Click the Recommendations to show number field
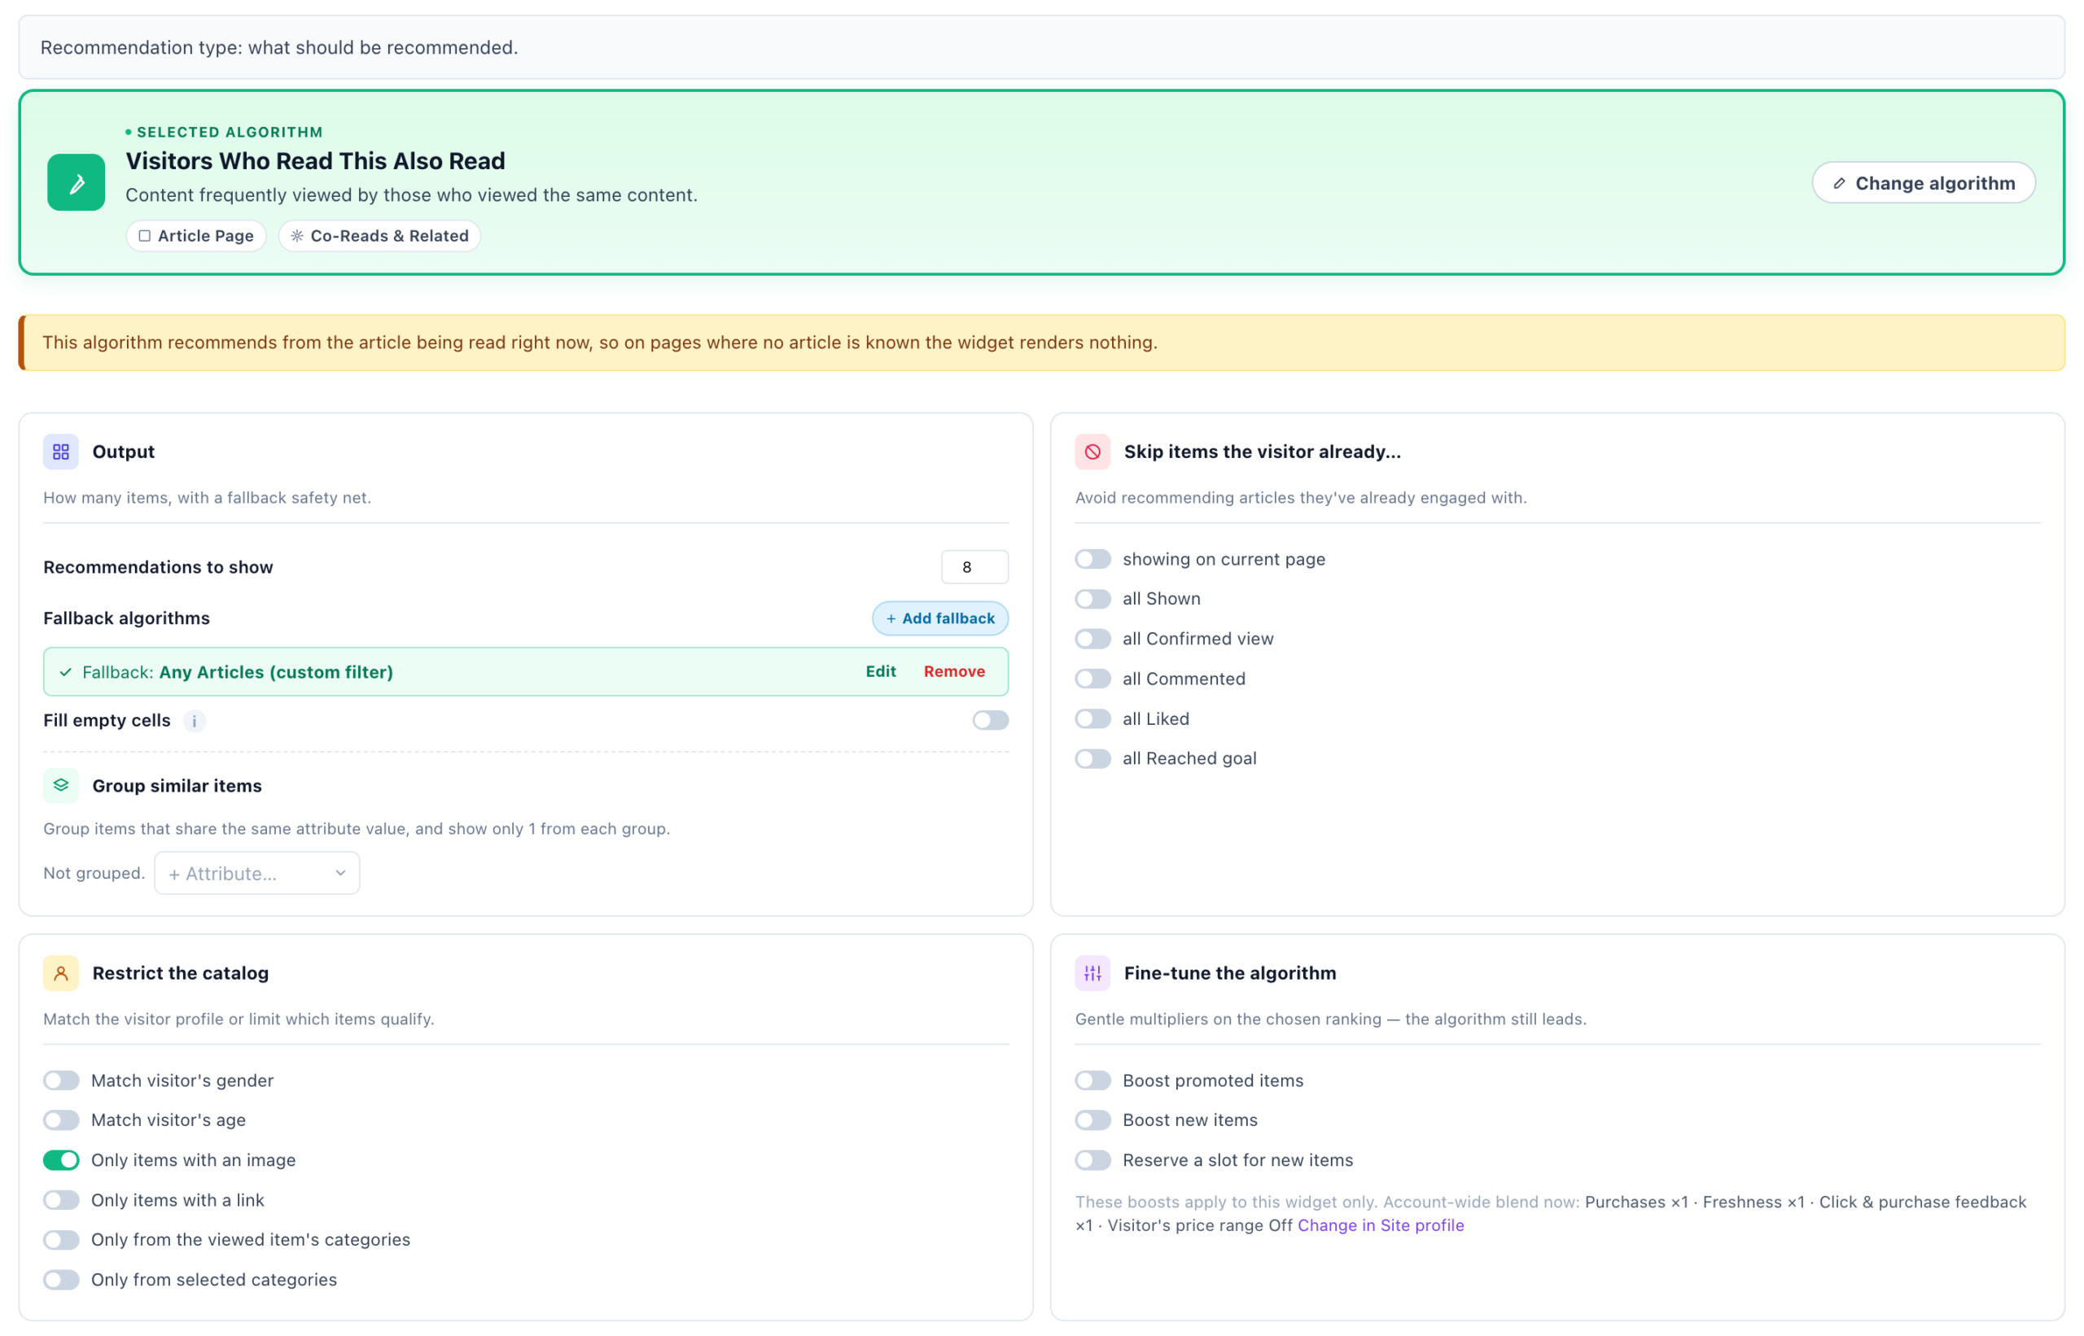Image resolution: width=2084 pixels, height=1336 pixels. pyautogui.click(x=974, y=567)
